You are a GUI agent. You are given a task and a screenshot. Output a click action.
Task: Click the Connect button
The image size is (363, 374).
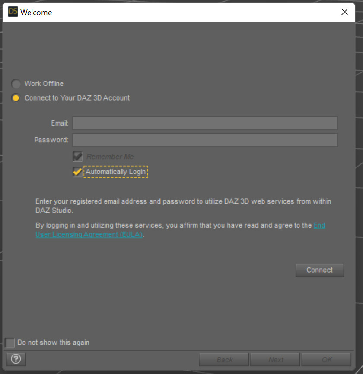pyautogui.click(x=320, y=270)
